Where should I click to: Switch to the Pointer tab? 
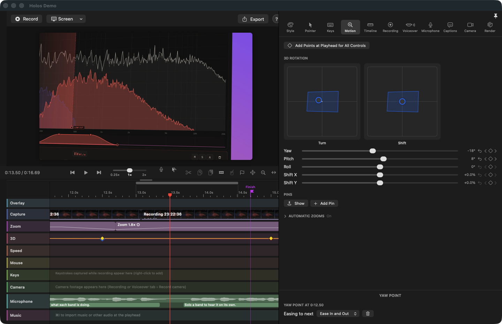(310, 27)
